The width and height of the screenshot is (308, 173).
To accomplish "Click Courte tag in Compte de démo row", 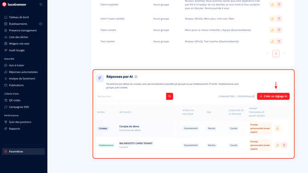I will [234, 128].
